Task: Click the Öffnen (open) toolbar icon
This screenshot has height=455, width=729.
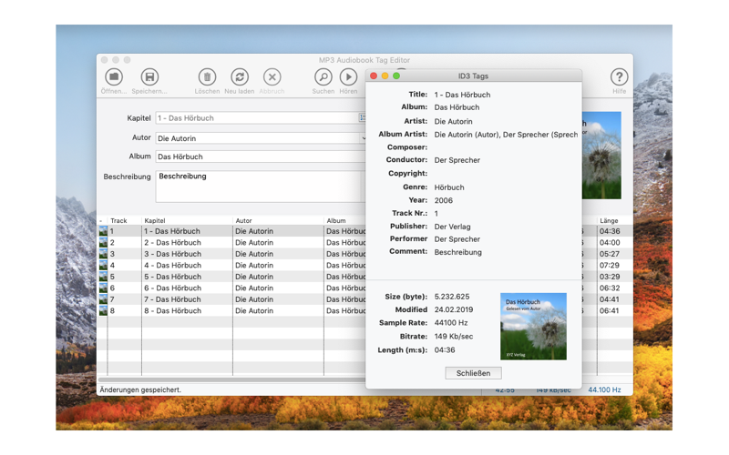Action: 114,78
